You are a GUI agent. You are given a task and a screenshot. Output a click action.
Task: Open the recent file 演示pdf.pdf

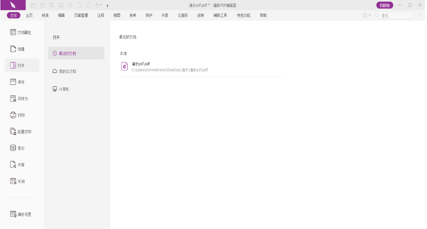(201, 67)
